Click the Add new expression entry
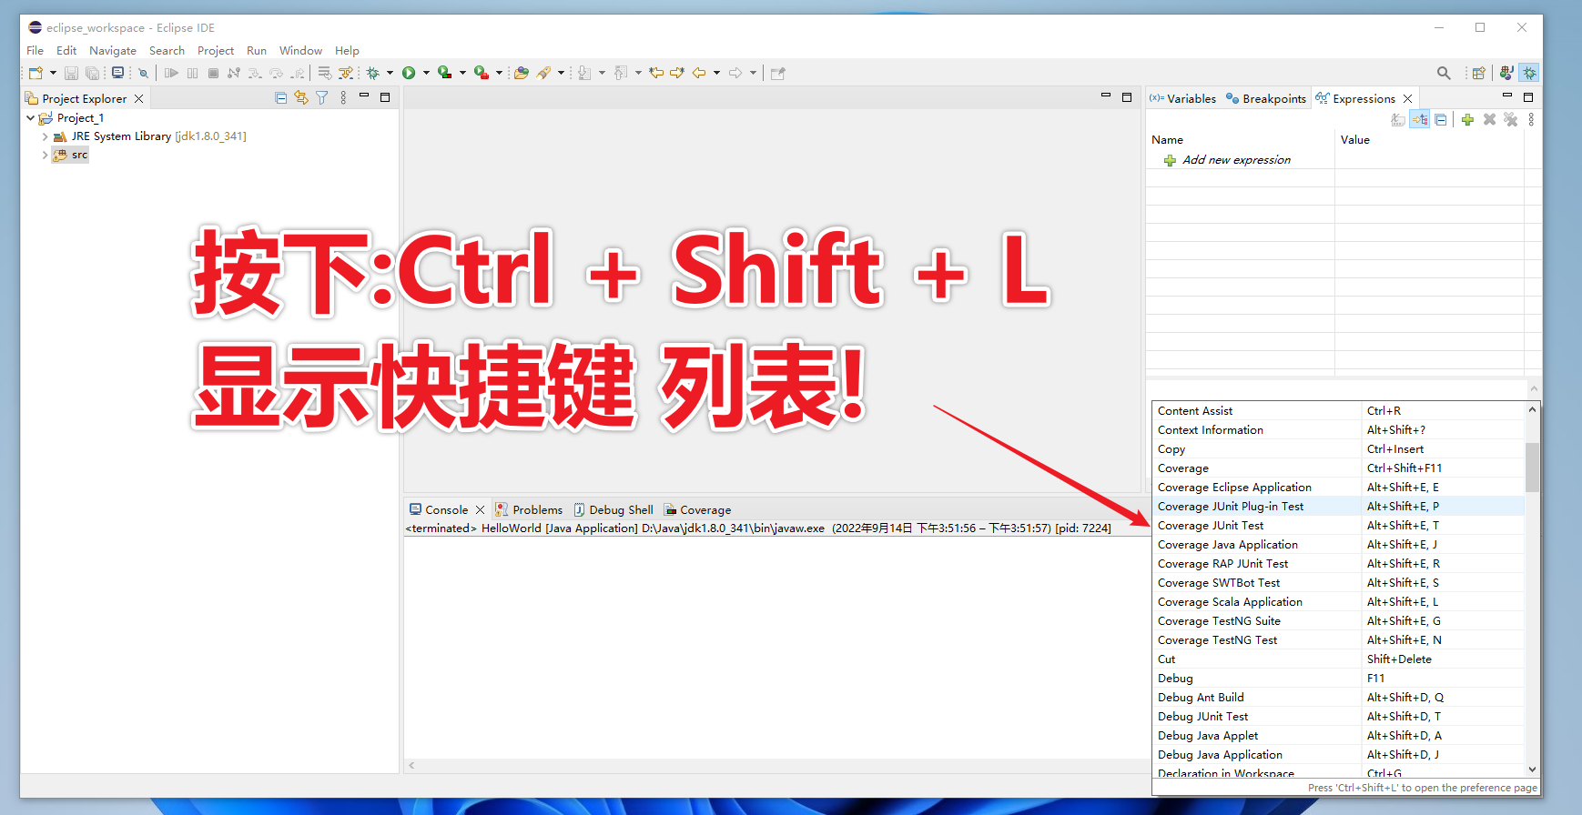 pyautogui.click(x=1236, y=160)
